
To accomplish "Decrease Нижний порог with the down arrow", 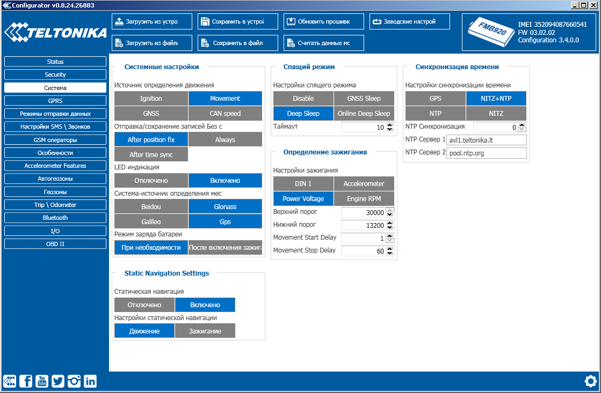I will (390, 227).
